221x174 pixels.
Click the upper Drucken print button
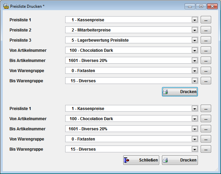180,92
